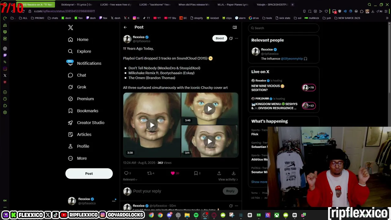Click the Reply button
Viewport: 391px width, 220px height.
click(230, 191)
